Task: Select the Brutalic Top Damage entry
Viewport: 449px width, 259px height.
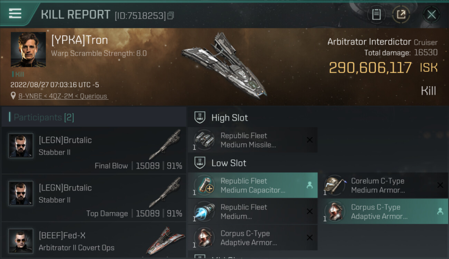Action: tap(94, 198)
